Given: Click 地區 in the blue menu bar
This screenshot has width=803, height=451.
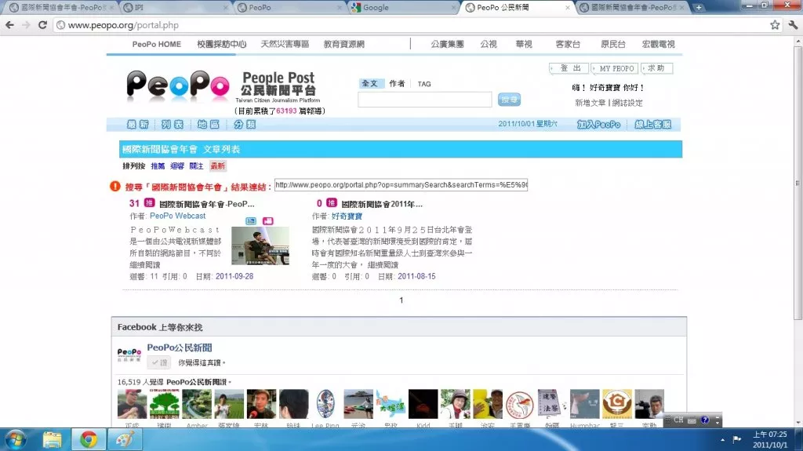Looking at the screenshot, I should coord(208,124).
